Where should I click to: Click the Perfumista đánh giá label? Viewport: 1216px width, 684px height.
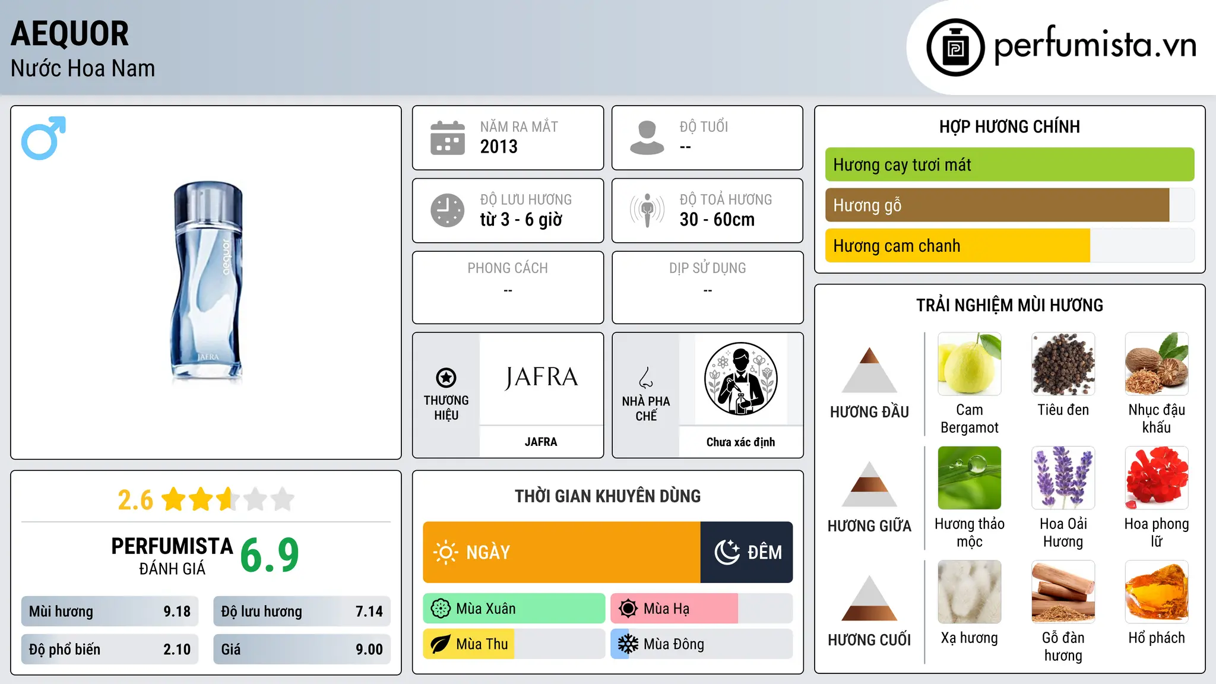172,556
